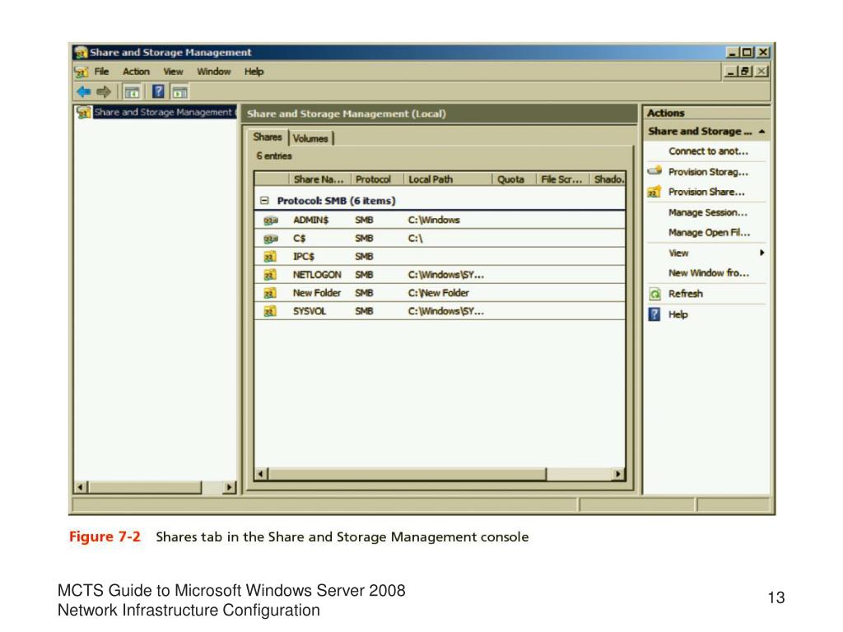Sort by the Shadow Copies column header
Image resolution: width=843 pixels, height=632 pixels.
point(608,179)
